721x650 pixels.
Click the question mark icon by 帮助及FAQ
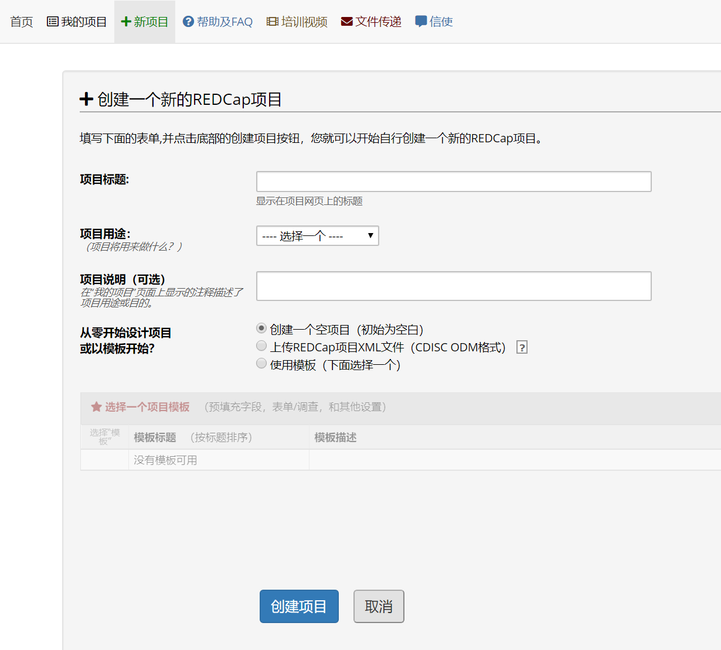188,22
